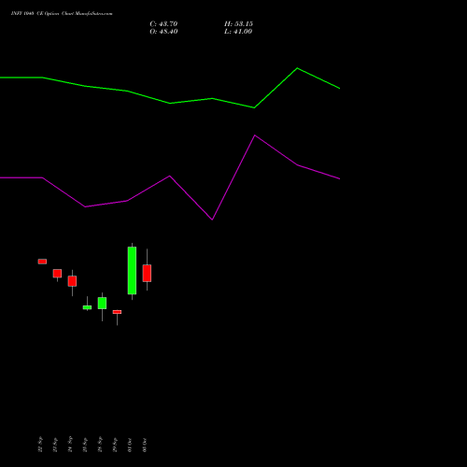Click the lowest dip of the purple line
The width and height of the screenshot is (467, 467).
(212, 219)
